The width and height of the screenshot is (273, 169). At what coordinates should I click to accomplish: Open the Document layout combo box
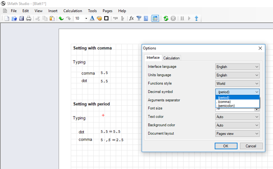click(237, 134)
